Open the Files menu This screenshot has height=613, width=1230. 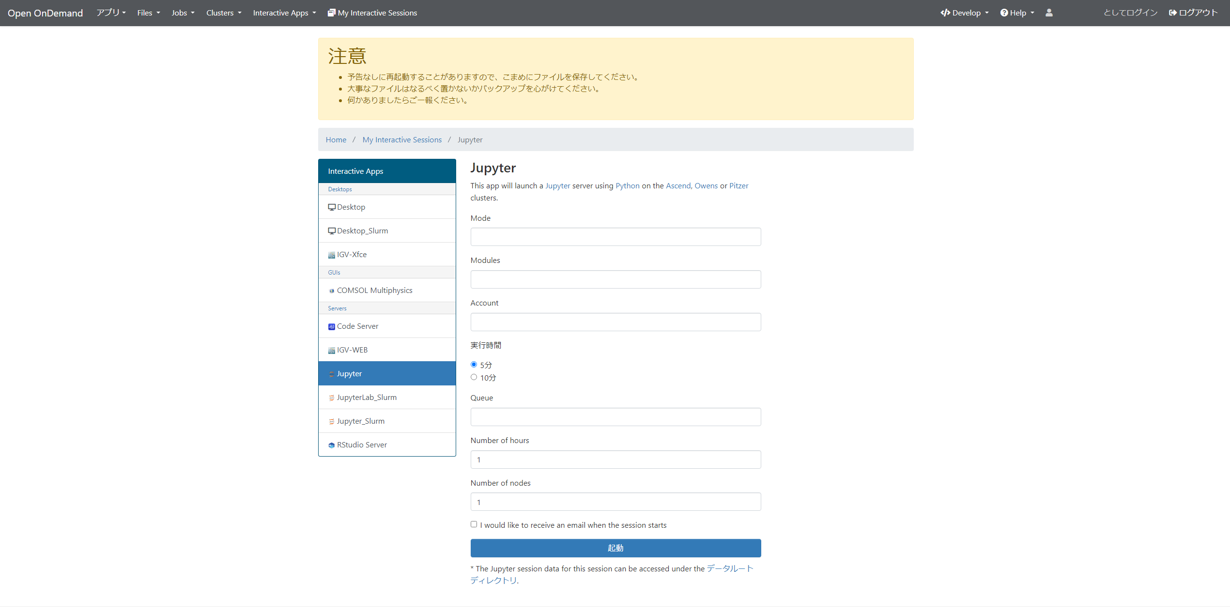[x=148, y=13]
